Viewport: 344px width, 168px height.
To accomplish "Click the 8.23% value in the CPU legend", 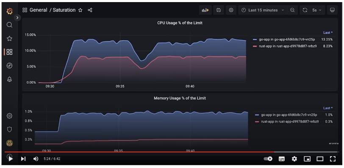I will coord(328,46).
